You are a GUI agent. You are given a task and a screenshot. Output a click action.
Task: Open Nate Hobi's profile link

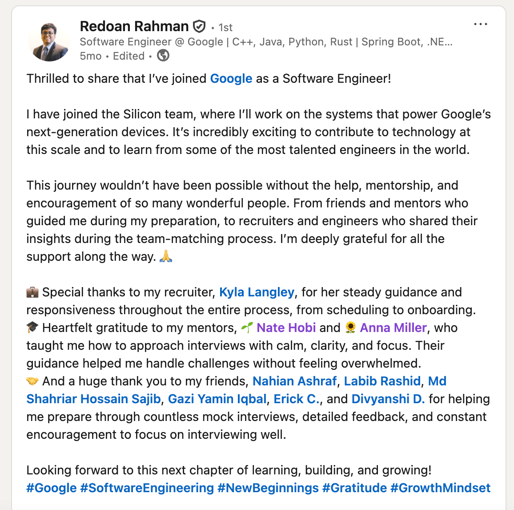tap(286, 328)
